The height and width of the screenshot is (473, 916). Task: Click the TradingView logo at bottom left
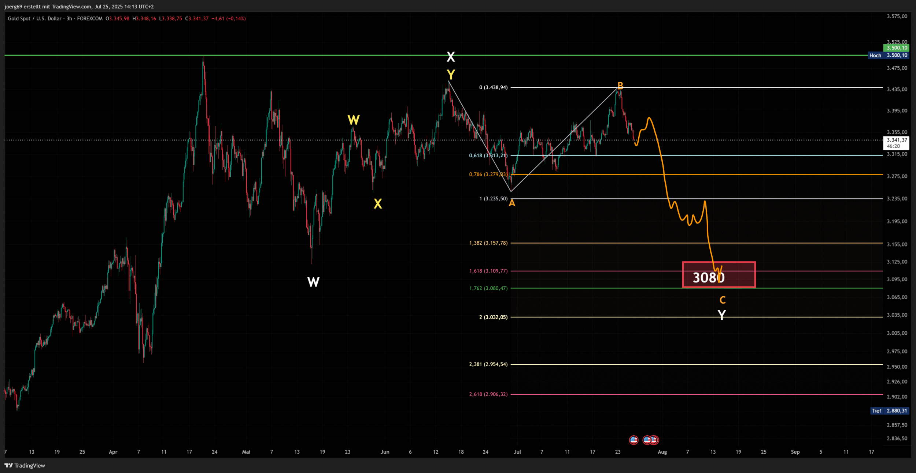[x=25, y=465]
